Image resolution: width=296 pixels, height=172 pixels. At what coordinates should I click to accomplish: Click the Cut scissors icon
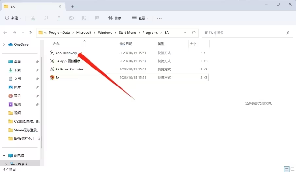(x=33, y=18)
